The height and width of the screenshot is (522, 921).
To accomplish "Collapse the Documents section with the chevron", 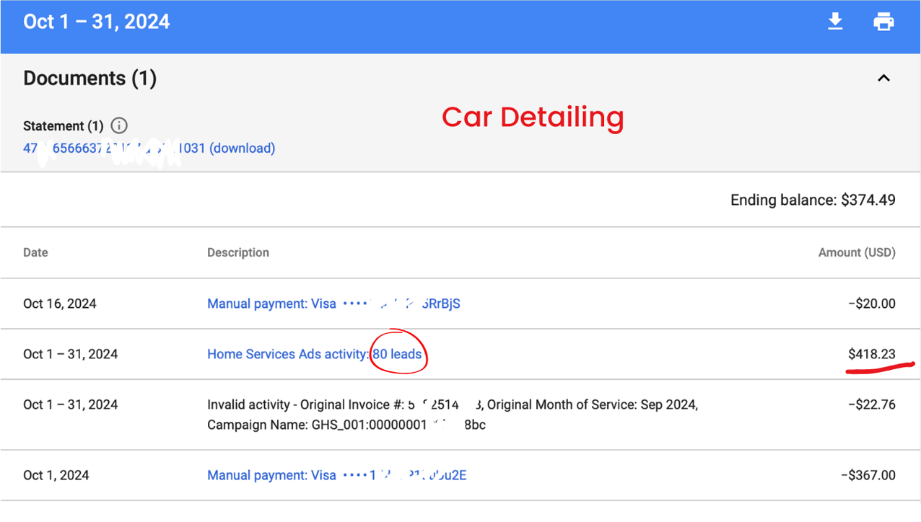I will click(883, 78).
